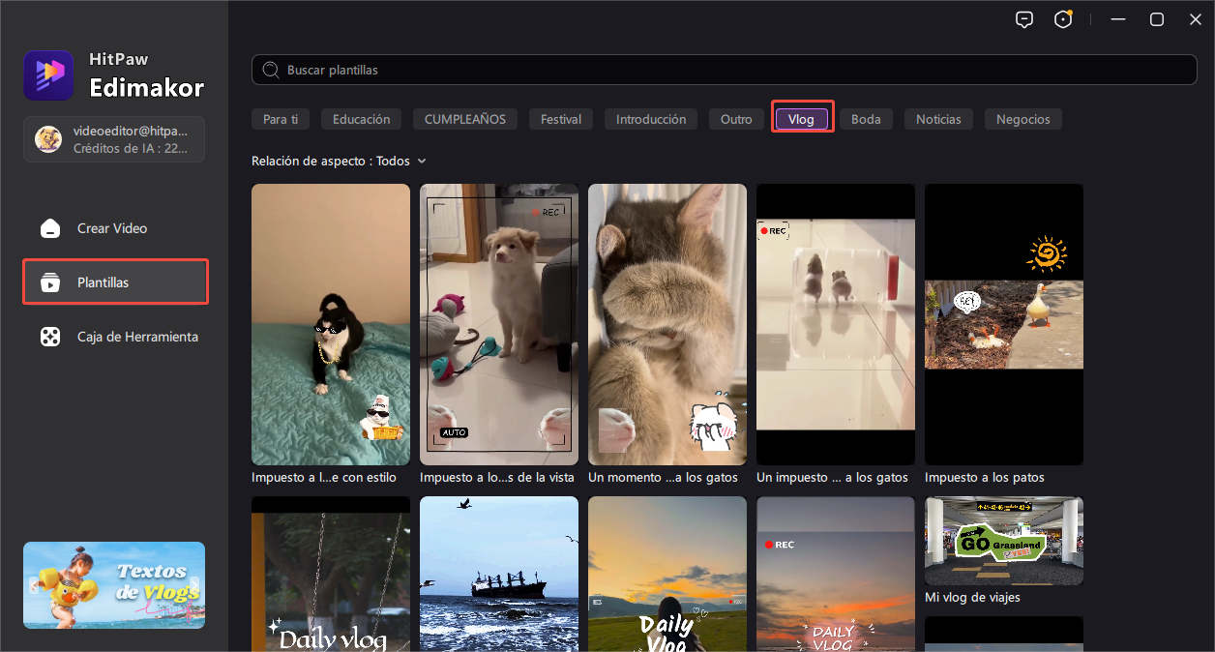Click the Crear Video home icon
The width and height of the screenshot is (1215, 652).
[x=49, y=228]
